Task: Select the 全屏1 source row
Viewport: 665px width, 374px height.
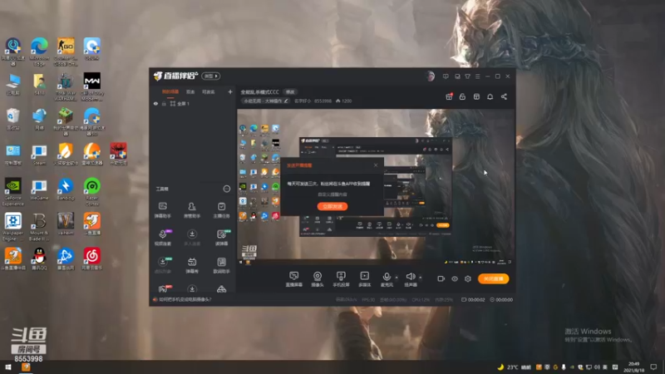Action: tap(193, 103)
